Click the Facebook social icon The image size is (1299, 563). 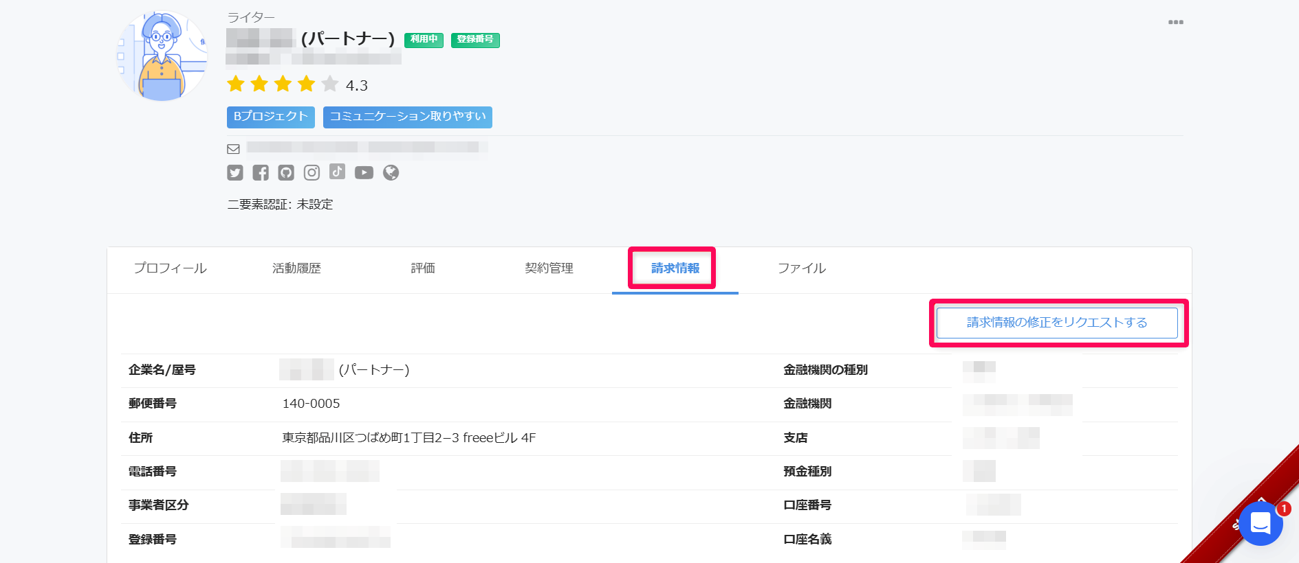click(x=261, y=173)
